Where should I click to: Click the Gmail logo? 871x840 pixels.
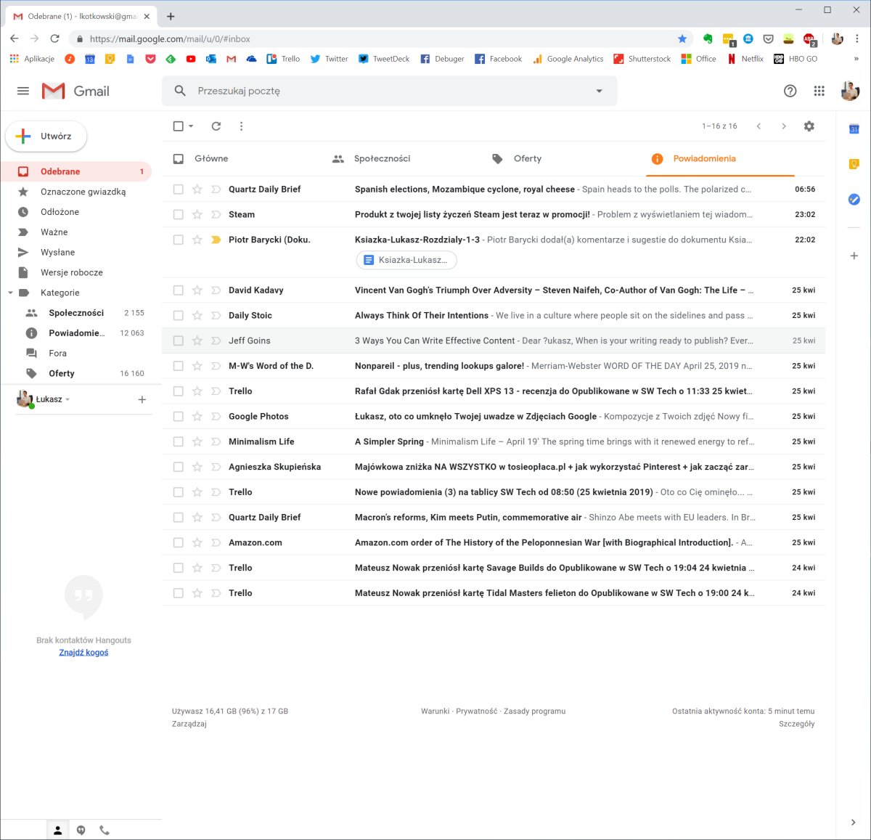75,91
